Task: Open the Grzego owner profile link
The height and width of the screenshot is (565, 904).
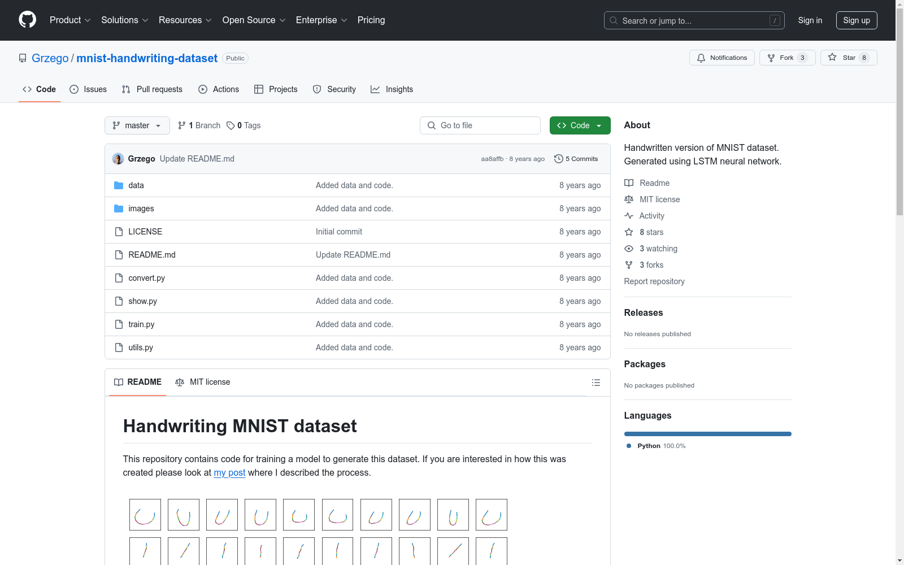Action: 50,58
